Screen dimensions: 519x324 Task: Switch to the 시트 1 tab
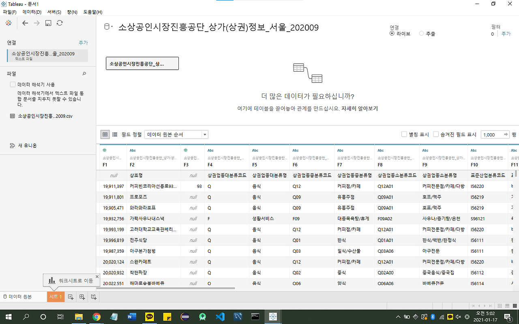(x=56, y=297)
